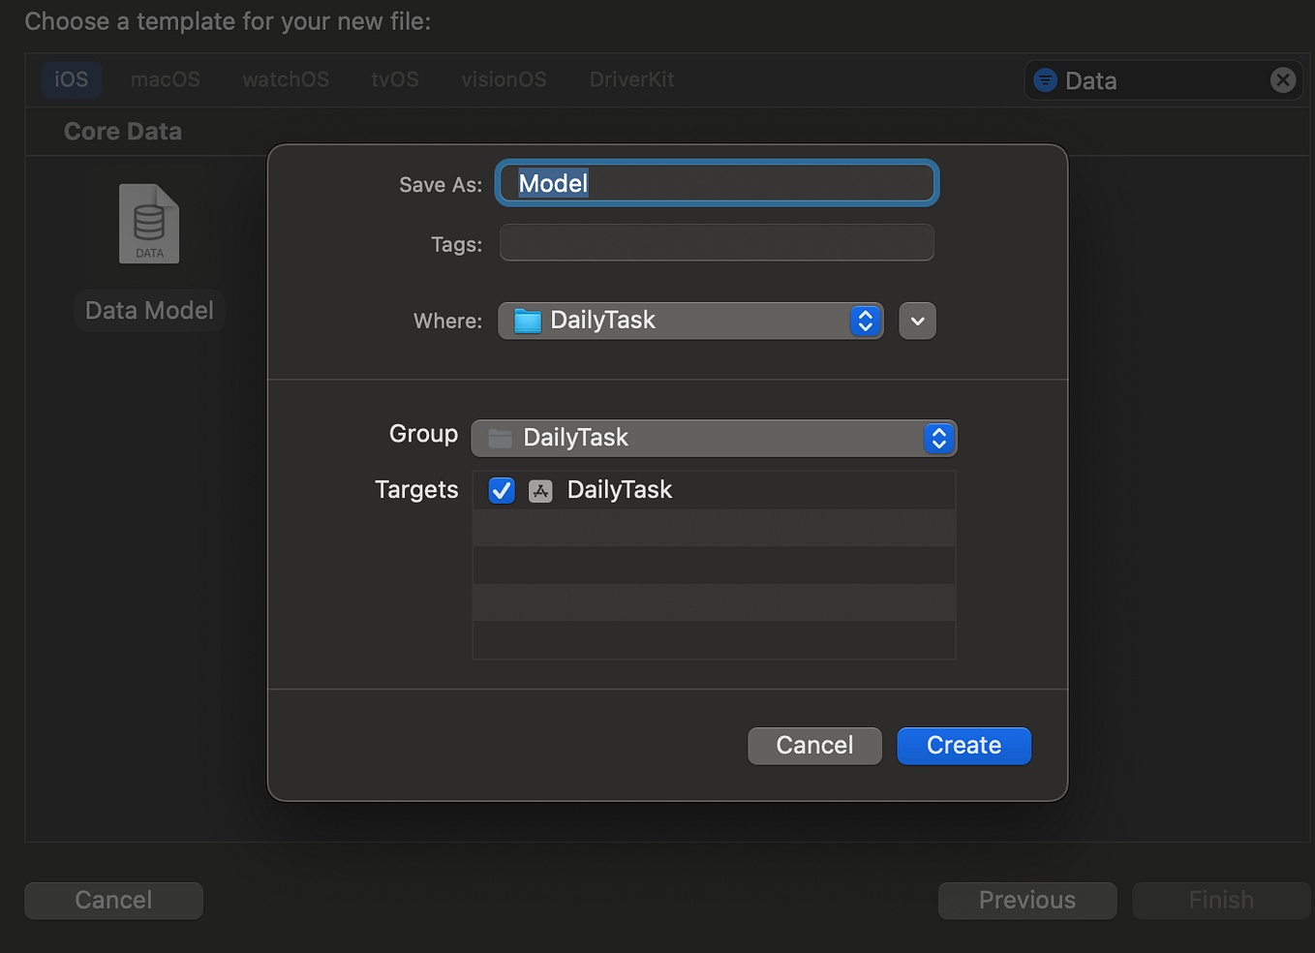Click the Create button
Image resolution: width=1315 pixels, height=953 pixels.
click(x=963, y=745)
